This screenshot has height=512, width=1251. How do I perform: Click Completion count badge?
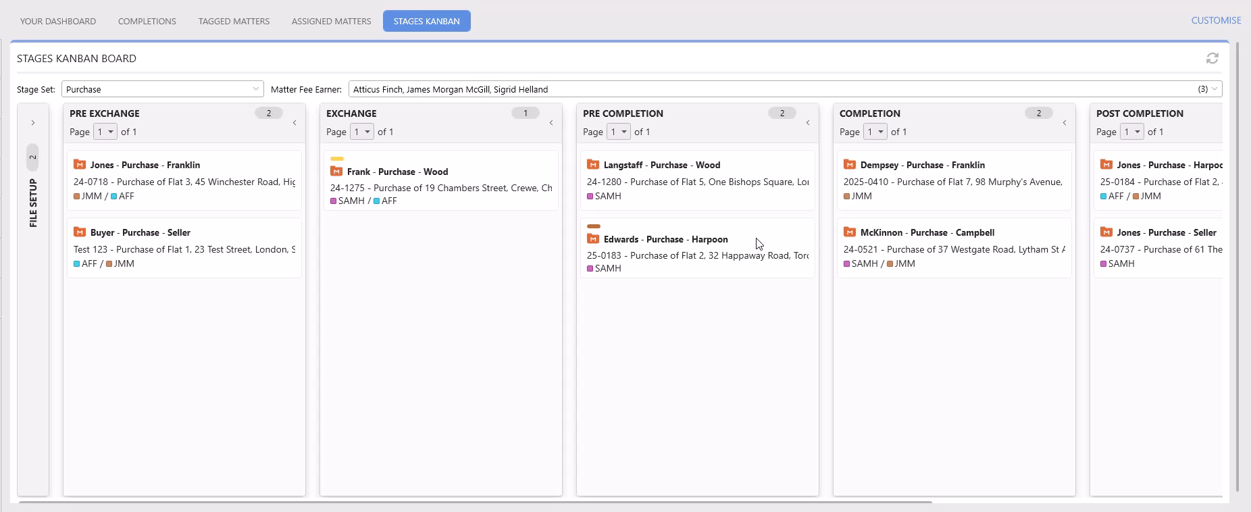click(x=1039, y=113)
